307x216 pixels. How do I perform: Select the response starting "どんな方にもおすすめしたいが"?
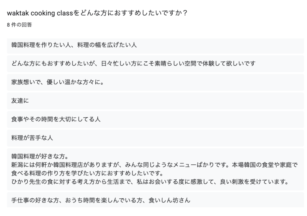click(156, 64)
